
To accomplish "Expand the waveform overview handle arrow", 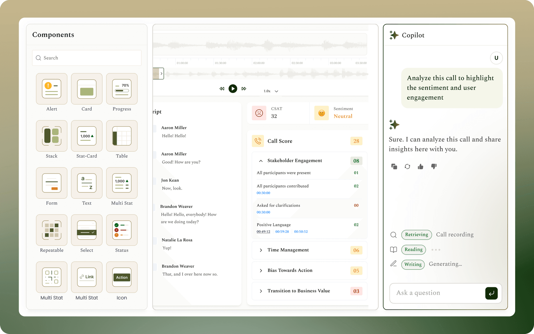I will tap(161, 73).
